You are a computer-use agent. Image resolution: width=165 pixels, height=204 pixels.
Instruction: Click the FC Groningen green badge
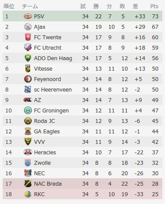coord(28,110)
